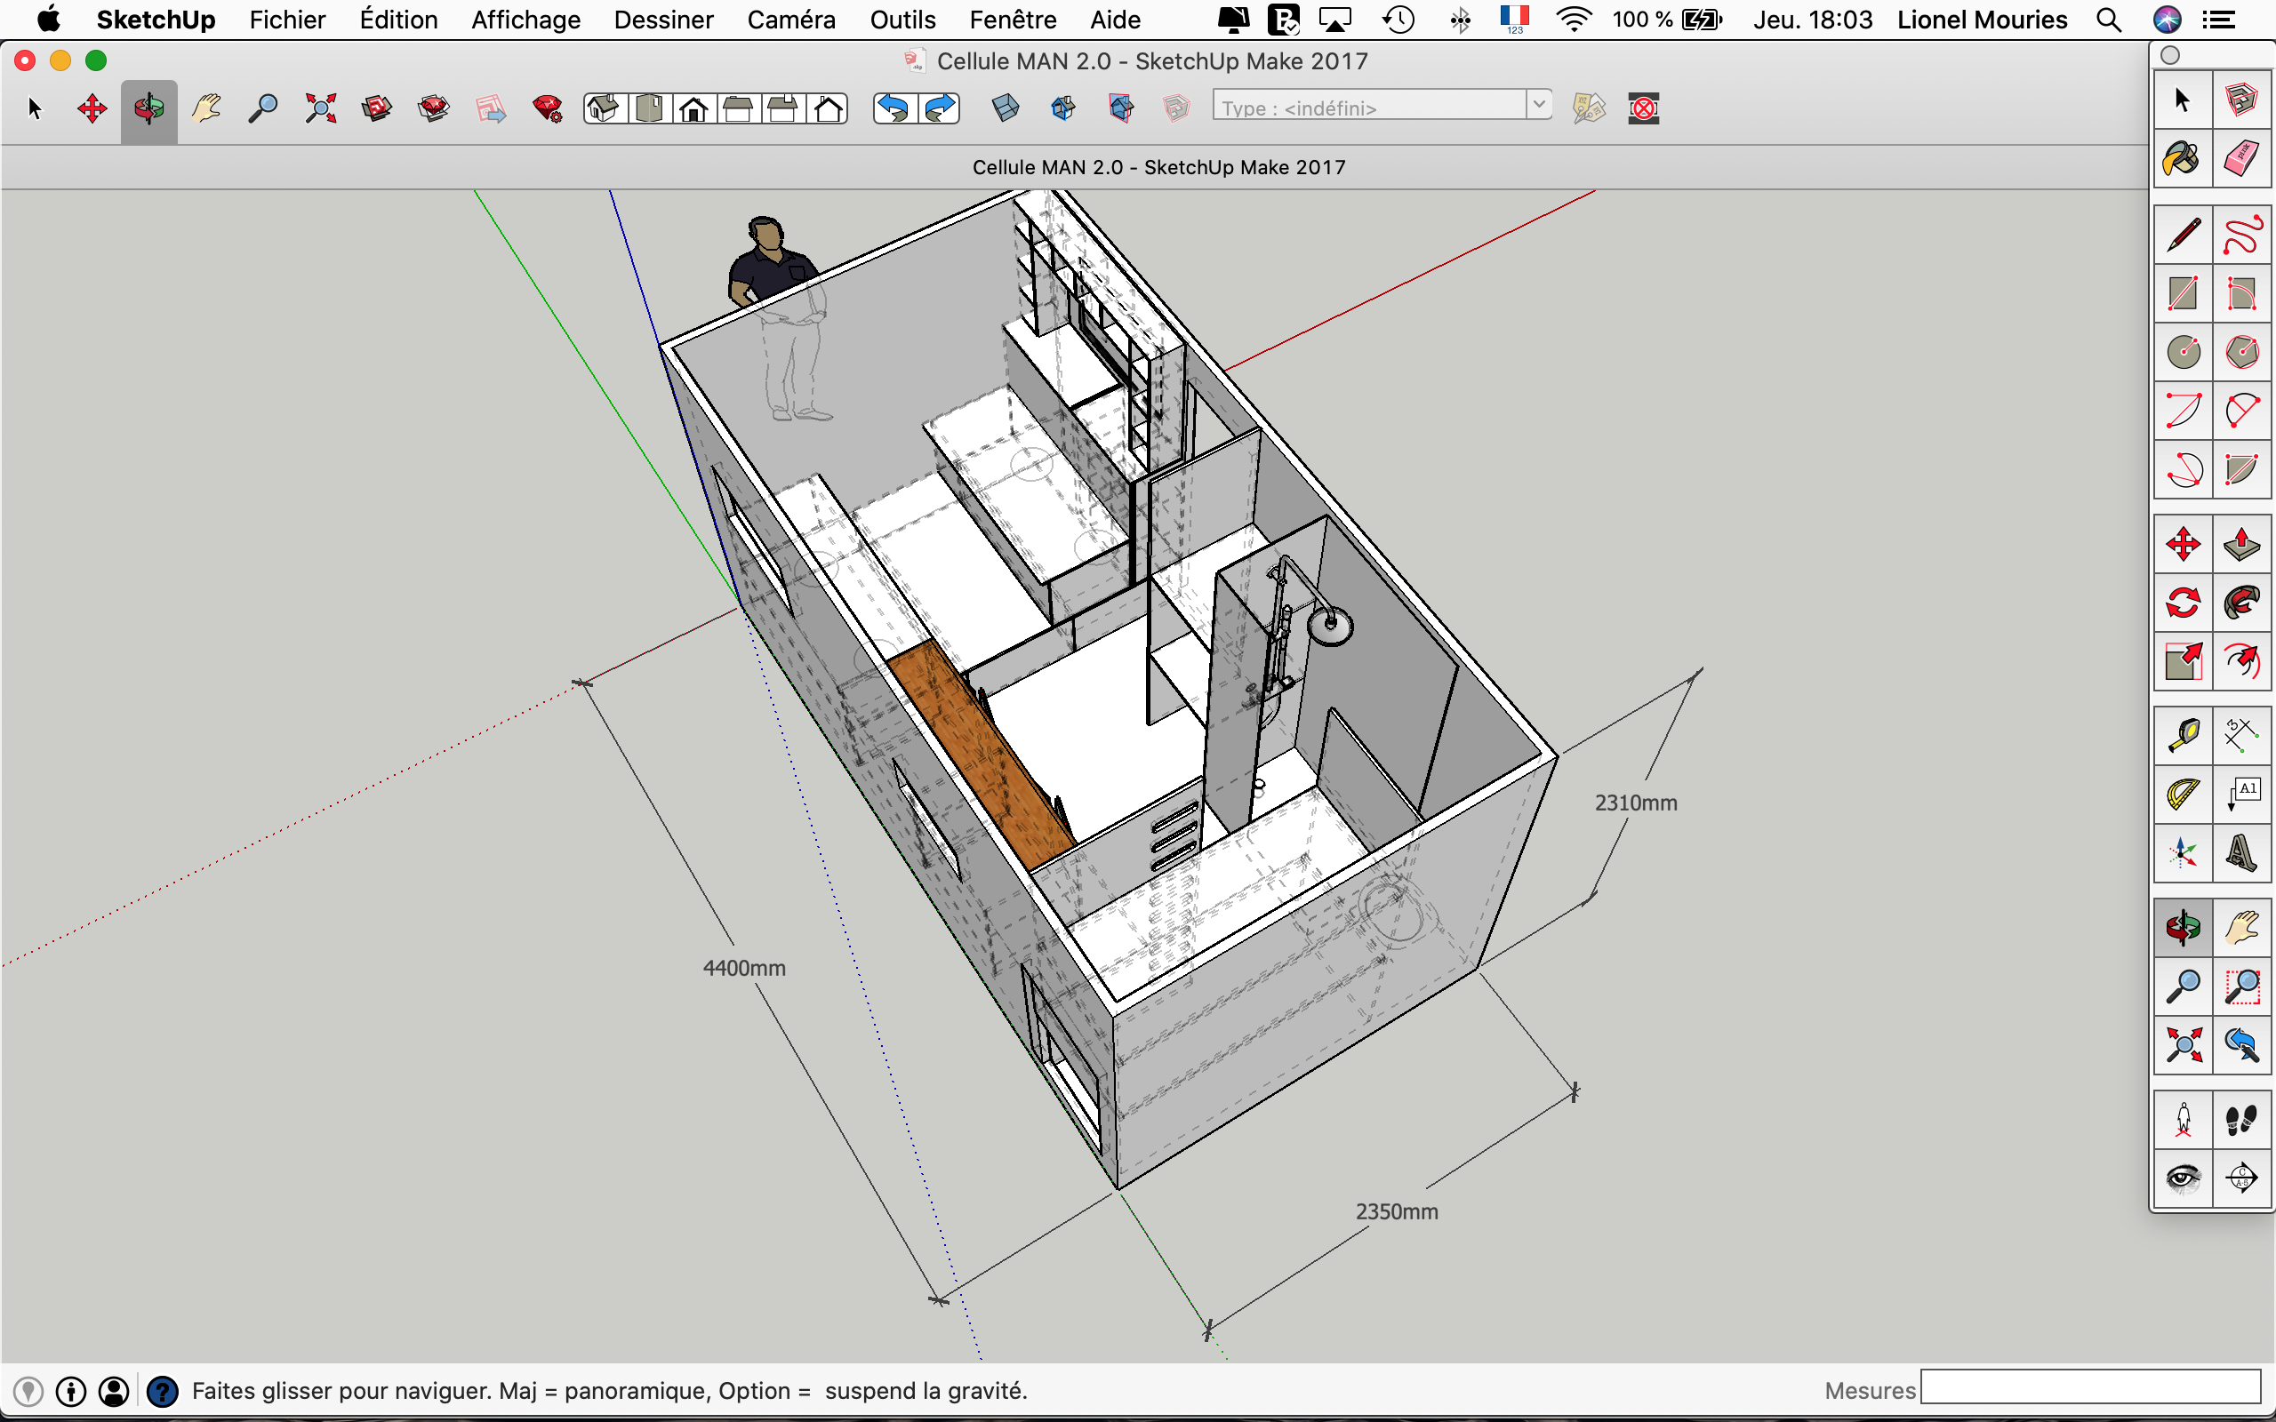Image resolution: width=2276 pixels, height=1422 pixels.
Task: Open the Fenêtre menu
Action: tap(1012, 20)
